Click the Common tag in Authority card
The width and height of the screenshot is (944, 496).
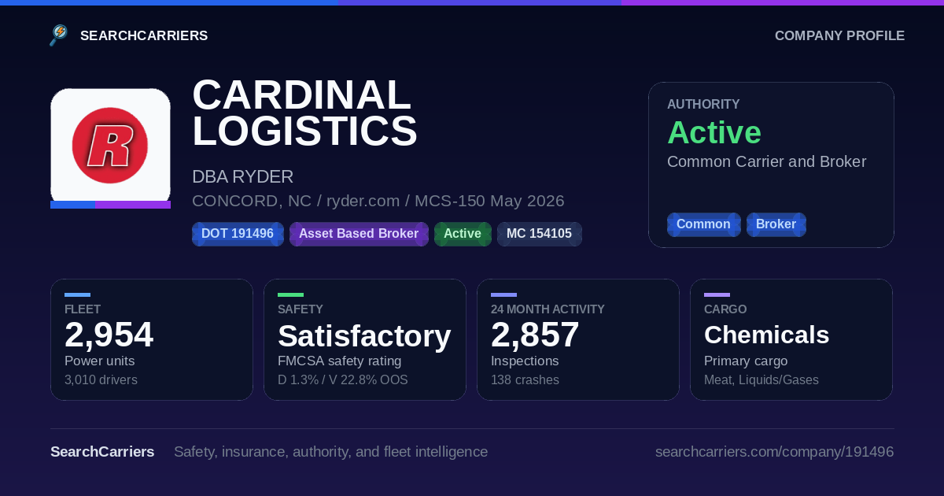tap(703, 224)
